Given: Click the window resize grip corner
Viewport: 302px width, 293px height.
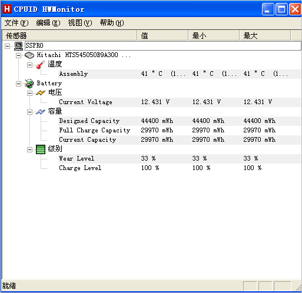Looking at the screenshot, I should click(298, 288).
